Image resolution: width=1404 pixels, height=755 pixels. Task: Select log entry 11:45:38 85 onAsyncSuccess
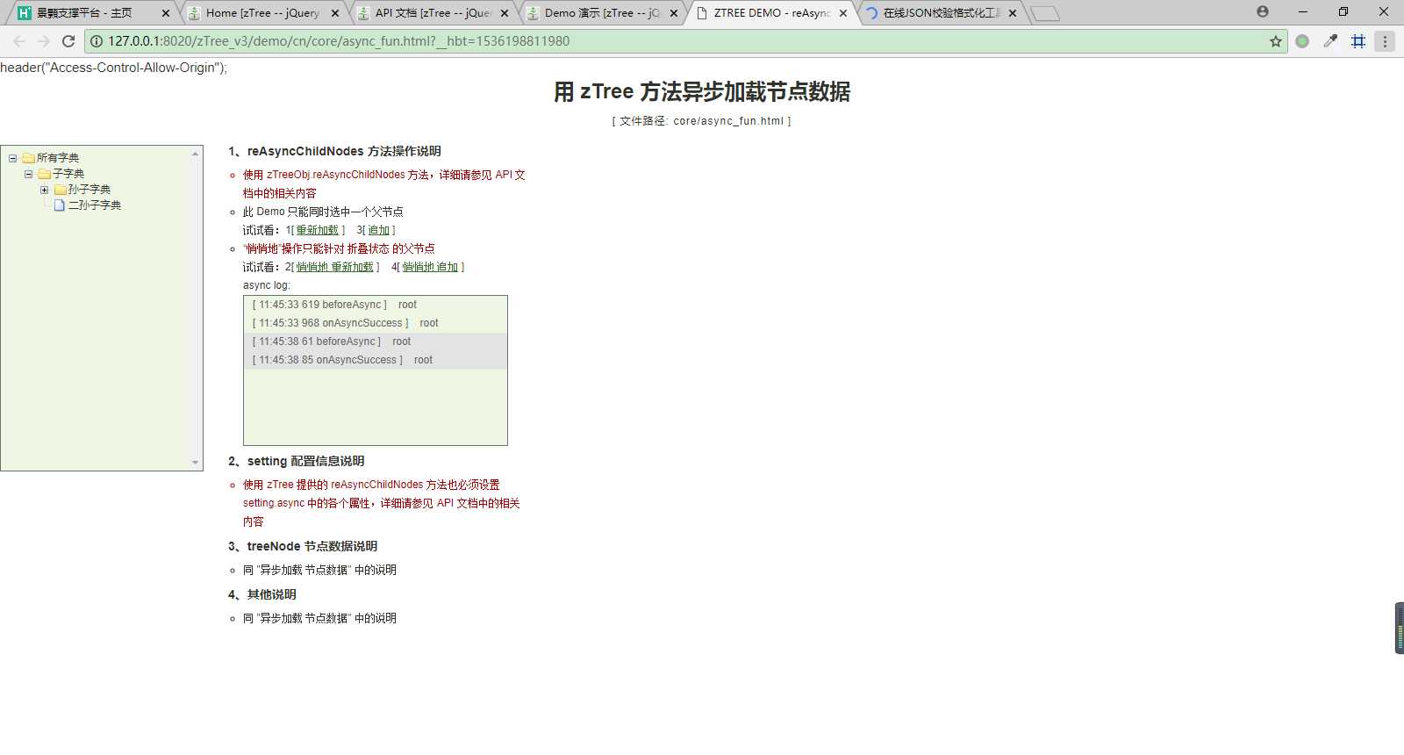(376, 360)
